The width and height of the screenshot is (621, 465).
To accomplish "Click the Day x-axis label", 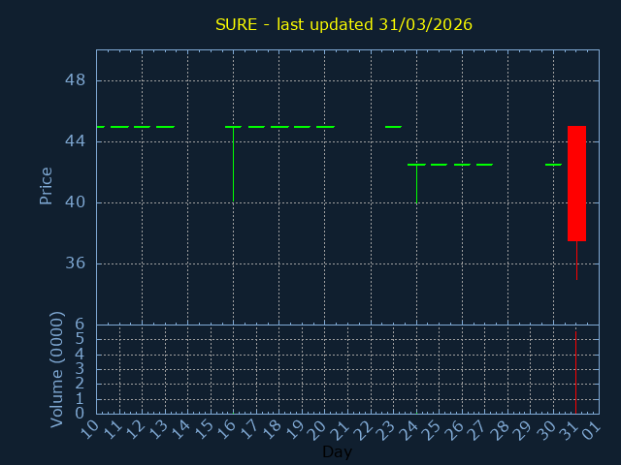I will coord(337,451).
